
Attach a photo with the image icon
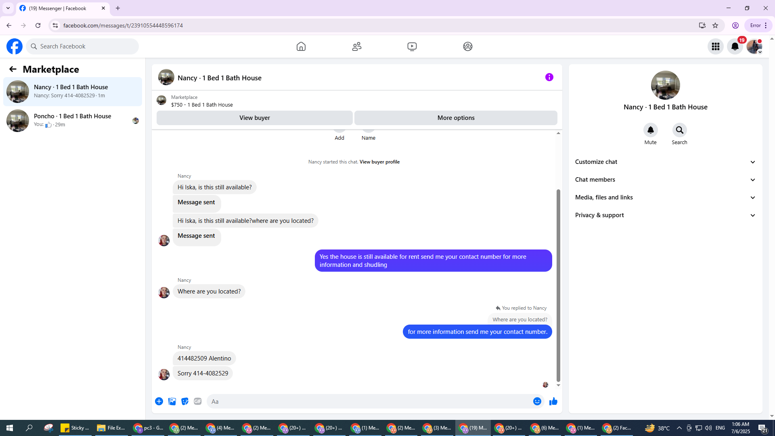coord(172,401)
